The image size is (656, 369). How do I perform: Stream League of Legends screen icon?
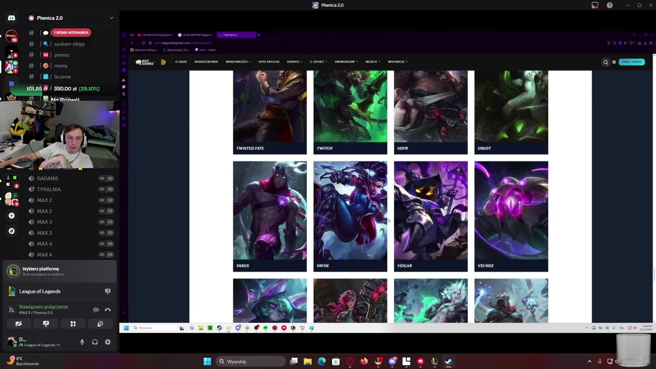[108, 291]
